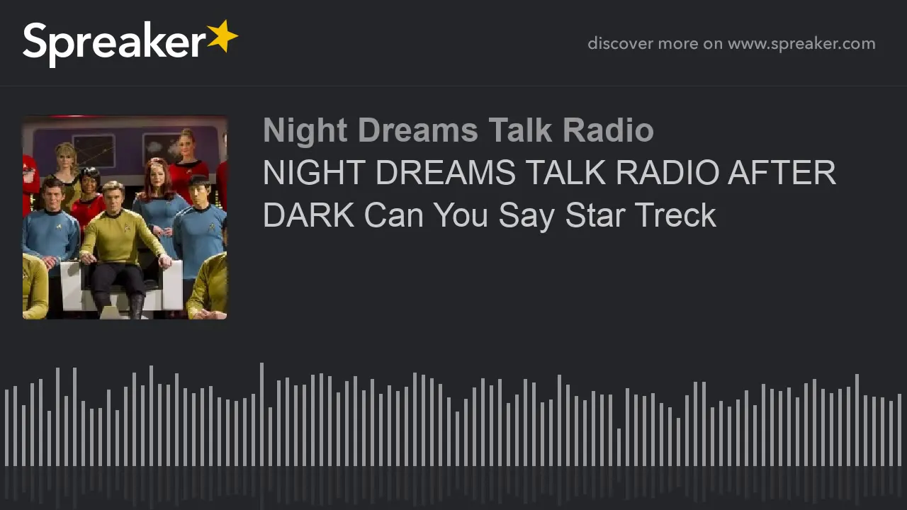The height and width of the screenshot is (510, 907).
Task: Click the 'Star Treck' words in episode title
Action: (641, 215)
